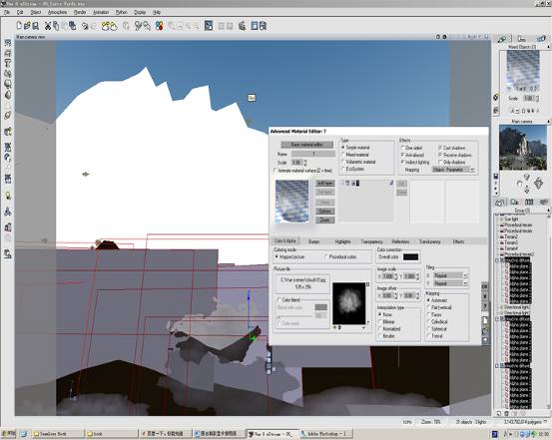Toggle the Cast shadows checkbox
The image size is (552, 440).
click(x=440, y=148)
